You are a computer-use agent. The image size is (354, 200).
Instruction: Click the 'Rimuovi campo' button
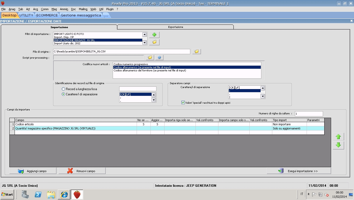(x=82, y=171)
